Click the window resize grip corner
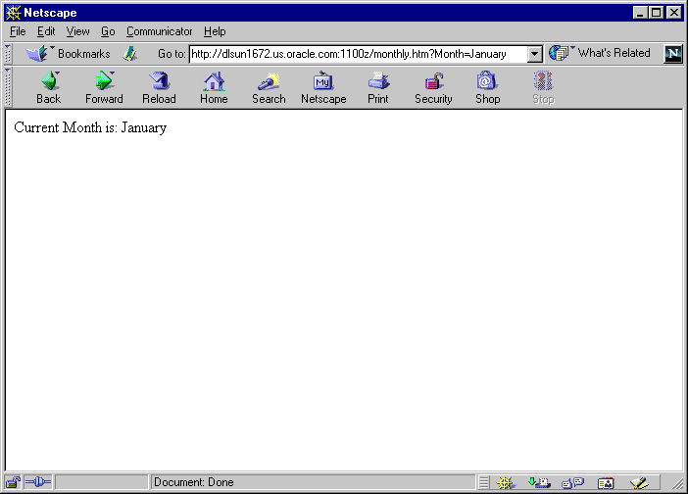Screen dimensions: 688x494 pos(678,484)
